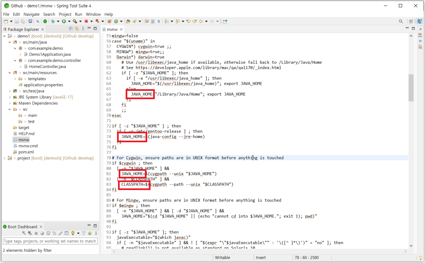Open Package Explorer View Menu dots

(83, 29)
